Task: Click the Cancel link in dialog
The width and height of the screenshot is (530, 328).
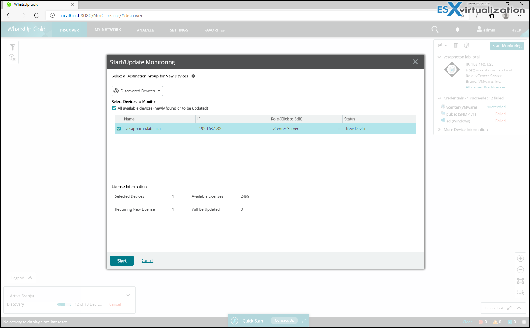Action: point(147,261)
